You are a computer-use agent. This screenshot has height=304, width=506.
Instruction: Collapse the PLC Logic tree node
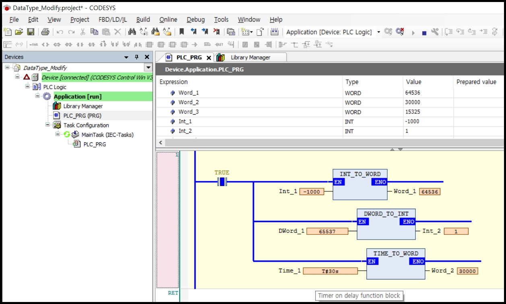coord(28,86)
